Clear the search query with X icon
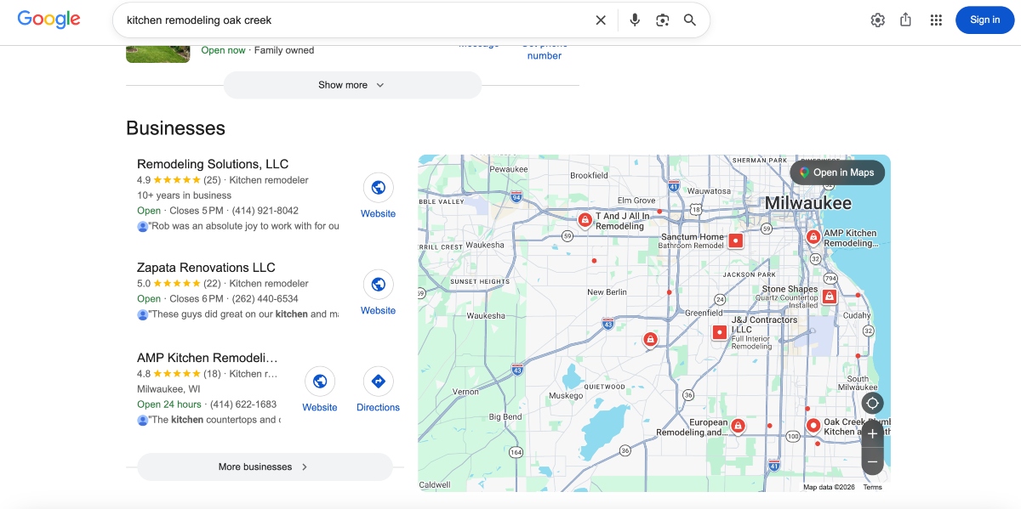 click(x=601, y=20)
